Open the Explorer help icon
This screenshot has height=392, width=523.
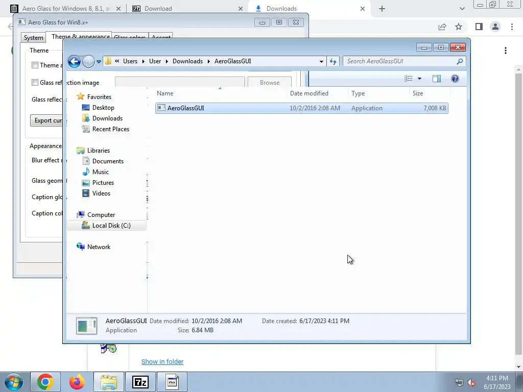click(455, 78)
